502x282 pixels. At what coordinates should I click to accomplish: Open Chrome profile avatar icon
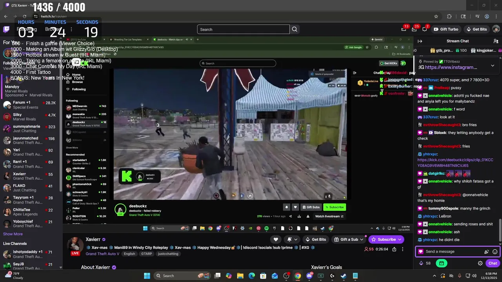487,16
